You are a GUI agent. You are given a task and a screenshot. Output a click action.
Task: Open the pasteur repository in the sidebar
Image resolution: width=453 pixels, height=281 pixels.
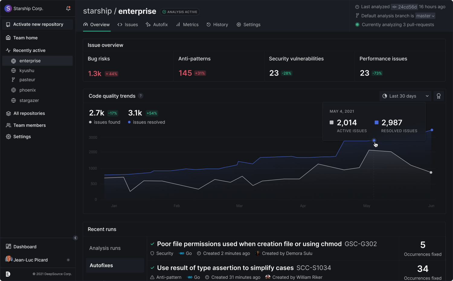[x=27, y=80]
